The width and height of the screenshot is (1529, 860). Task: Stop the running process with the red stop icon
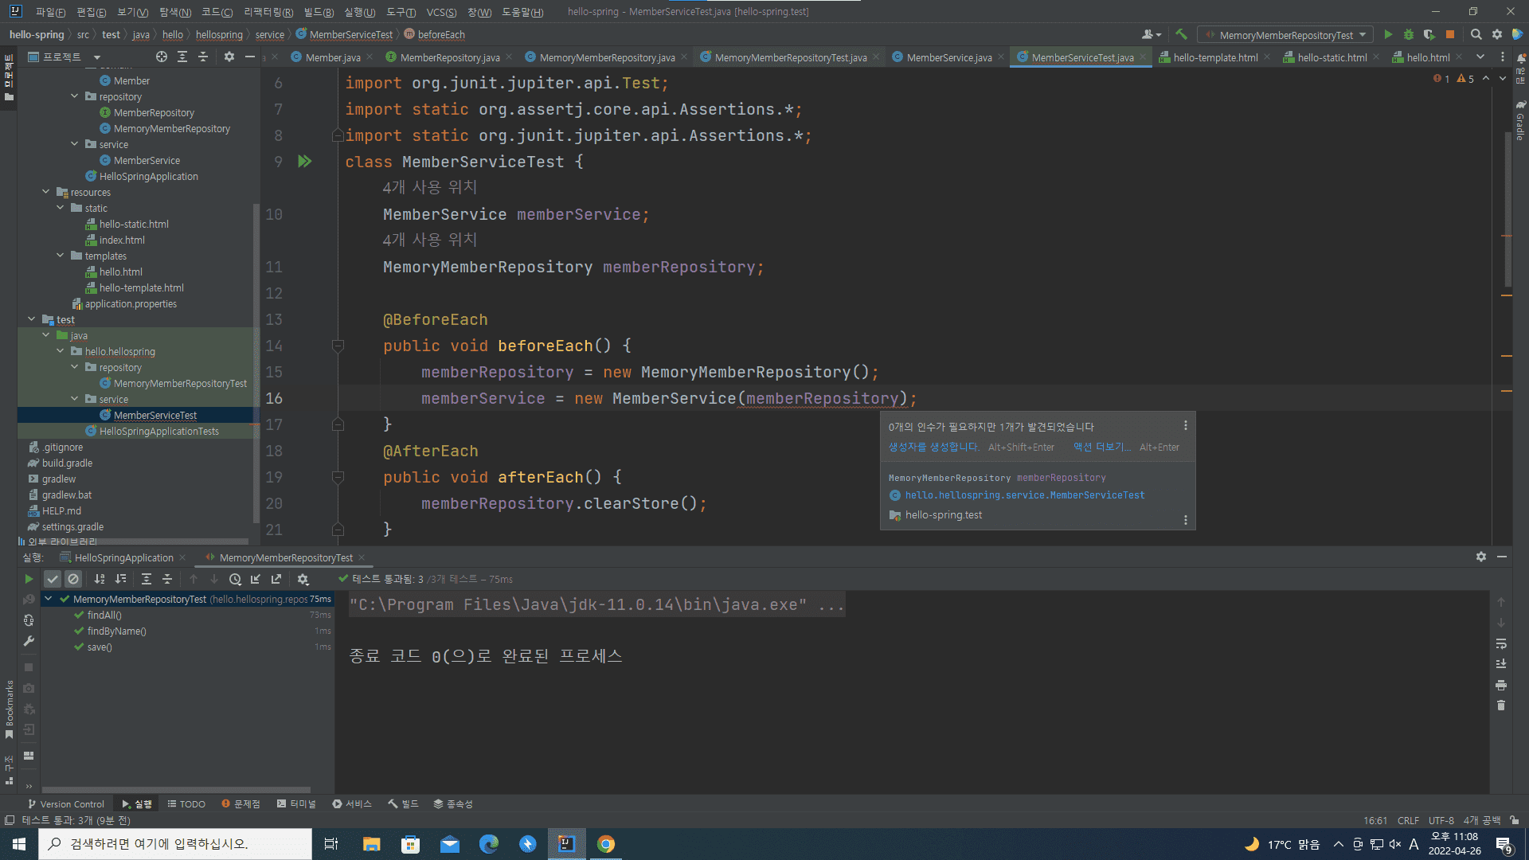(x=1450, y=34)
